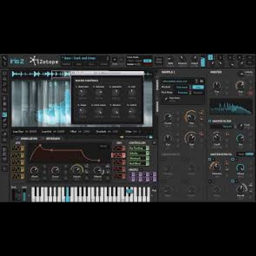Select the topmost tool in the left toolbar
This screenshot has height=256, width=256.
click(5, 73)
